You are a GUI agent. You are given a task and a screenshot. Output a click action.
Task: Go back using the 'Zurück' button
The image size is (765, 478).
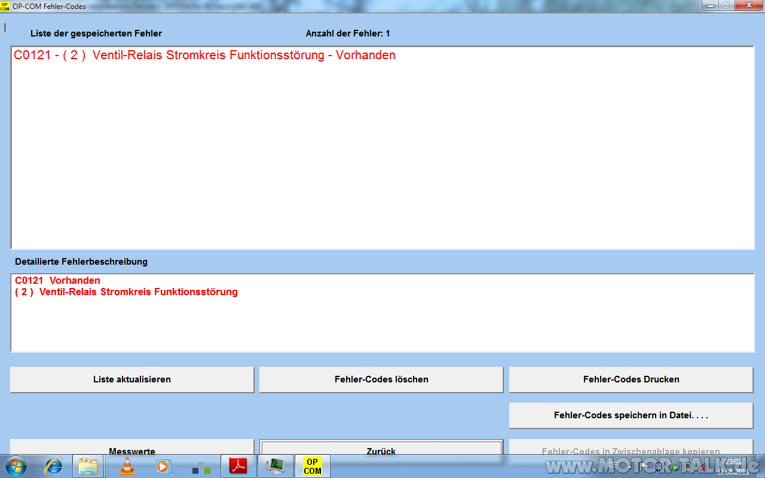(x=381, y=448)
